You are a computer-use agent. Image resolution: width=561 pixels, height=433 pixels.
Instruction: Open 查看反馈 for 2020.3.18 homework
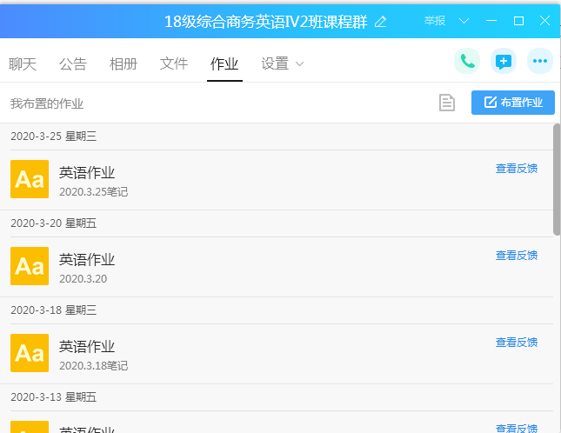pos(517,343)
